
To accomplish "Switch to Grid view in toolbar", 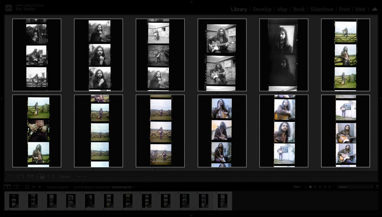I will (11, 176).
